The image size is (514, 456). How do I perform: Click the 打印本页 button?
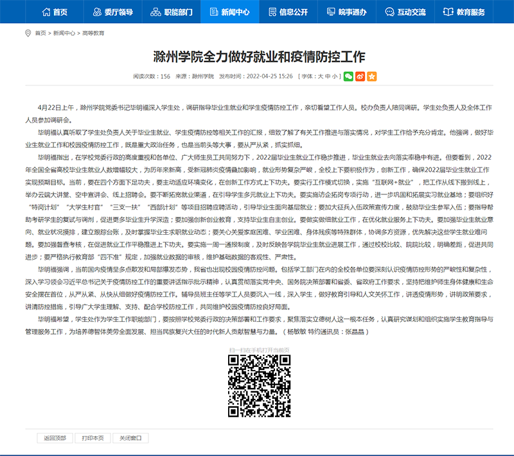pyautogui.click(x=93, y=438)
